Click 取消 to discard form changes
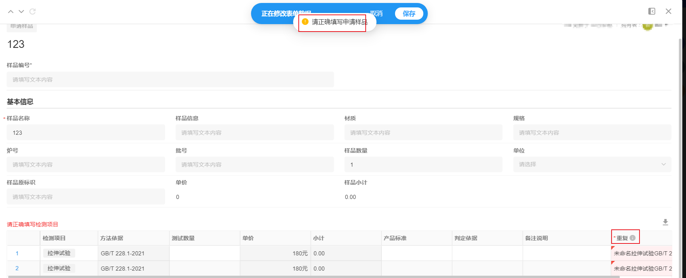Screen dimensions: 686x278 click(x=376, y=14)
